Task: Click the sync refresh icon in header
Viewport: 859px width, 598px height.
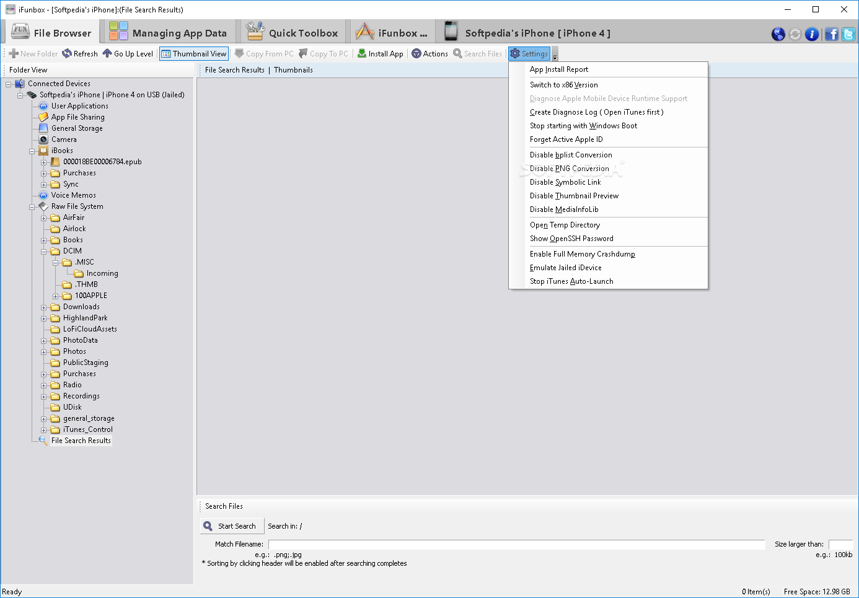Action: pyautogui.click(x=795, y=34)
